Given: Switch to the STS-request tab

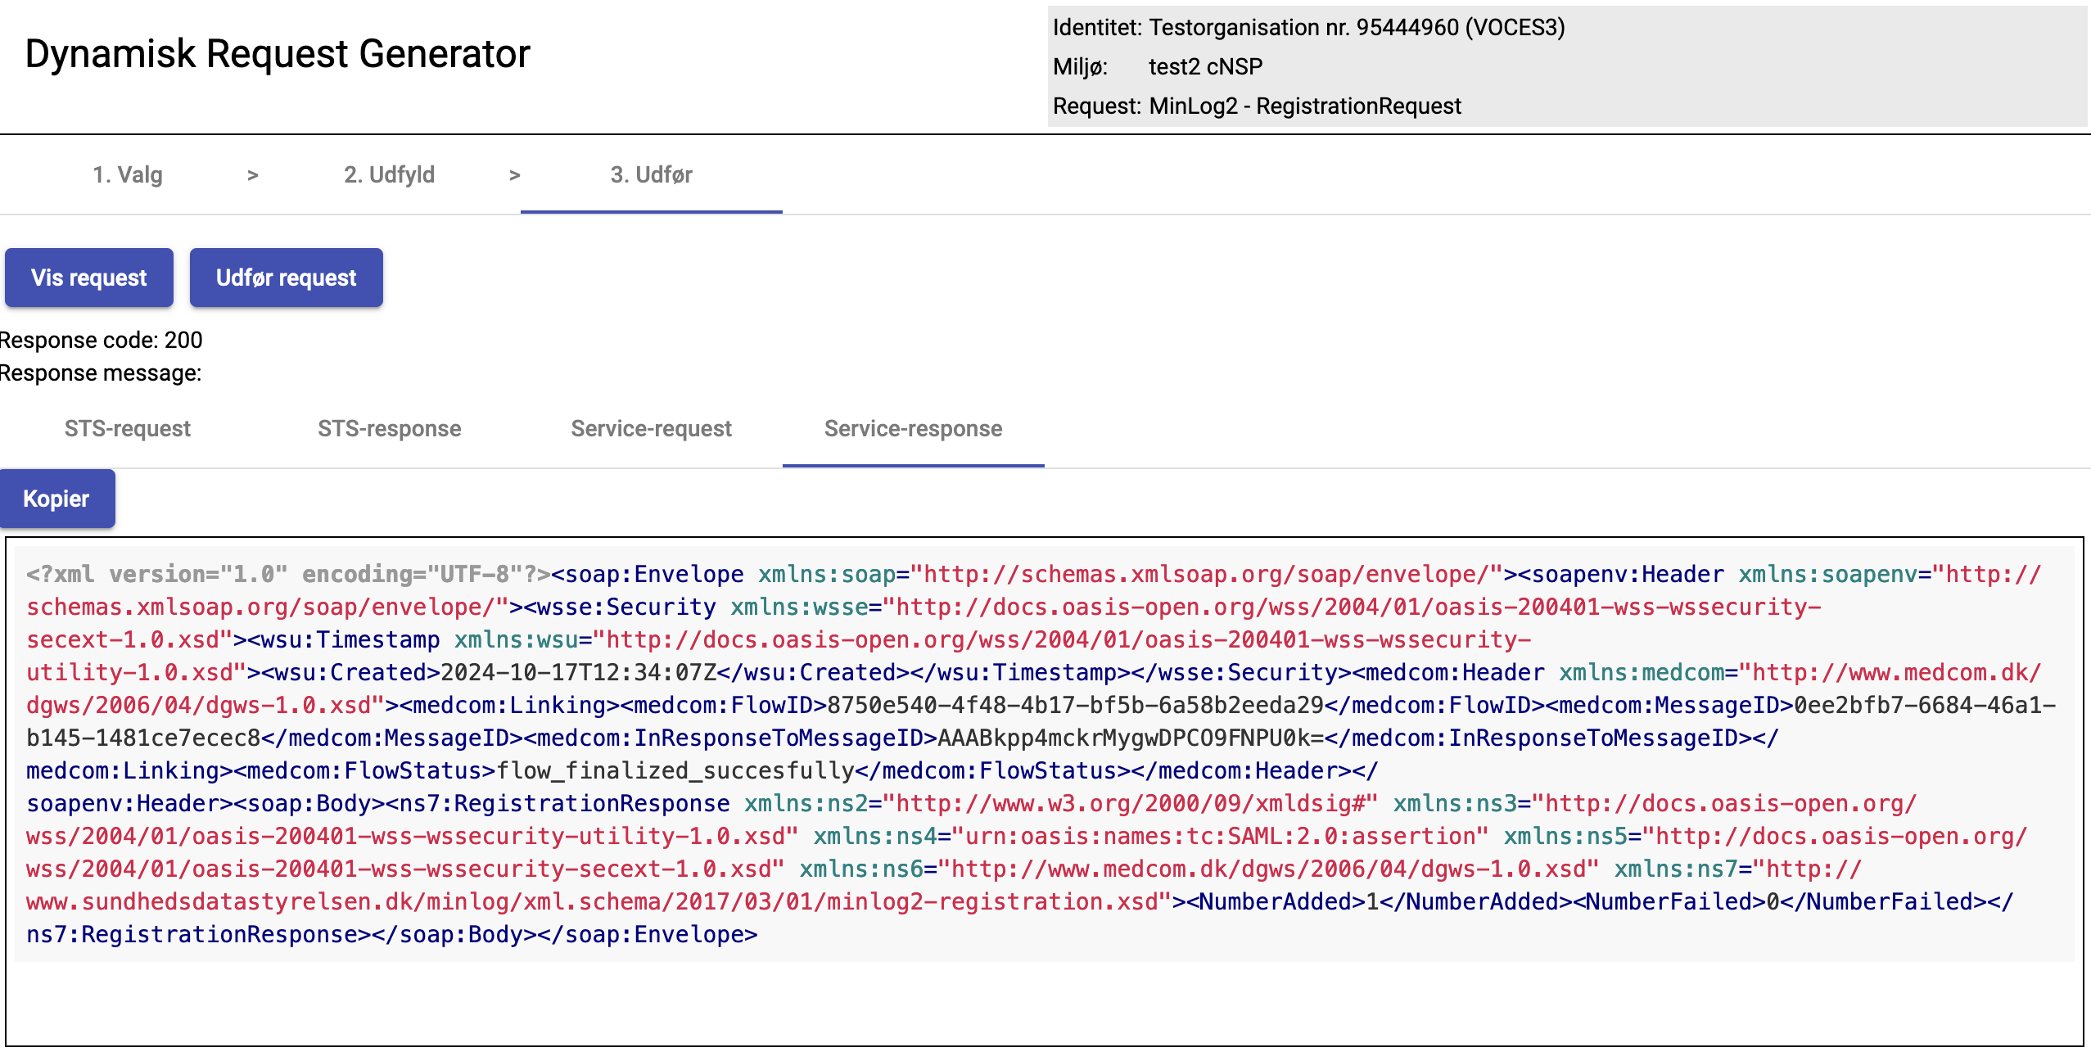Looking at the screenshot, I should 128,429.
